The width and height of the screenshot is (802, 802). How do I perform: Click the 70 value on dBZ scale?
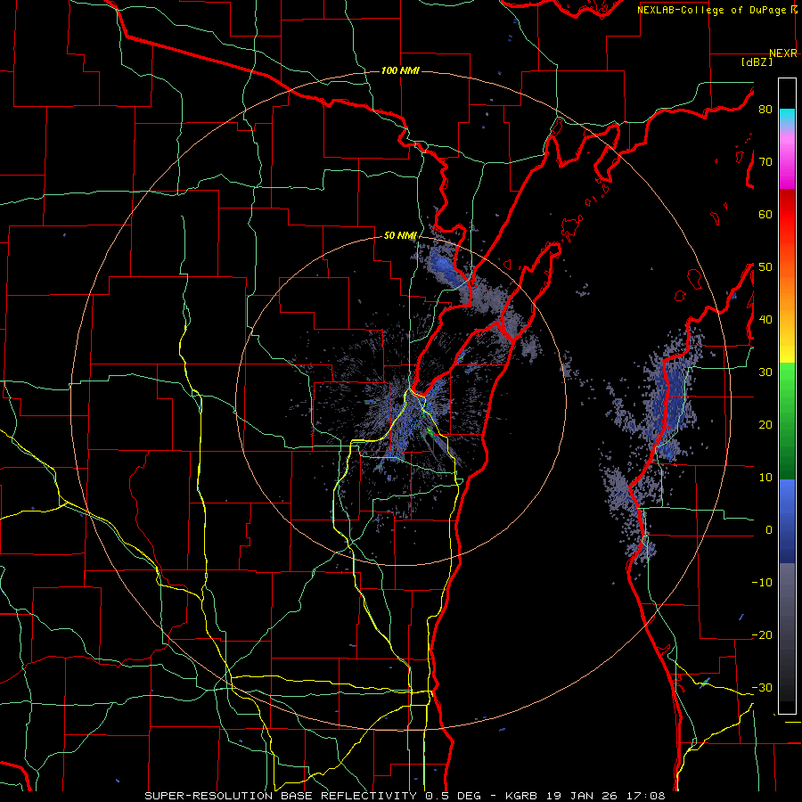(x=765, y=162)
